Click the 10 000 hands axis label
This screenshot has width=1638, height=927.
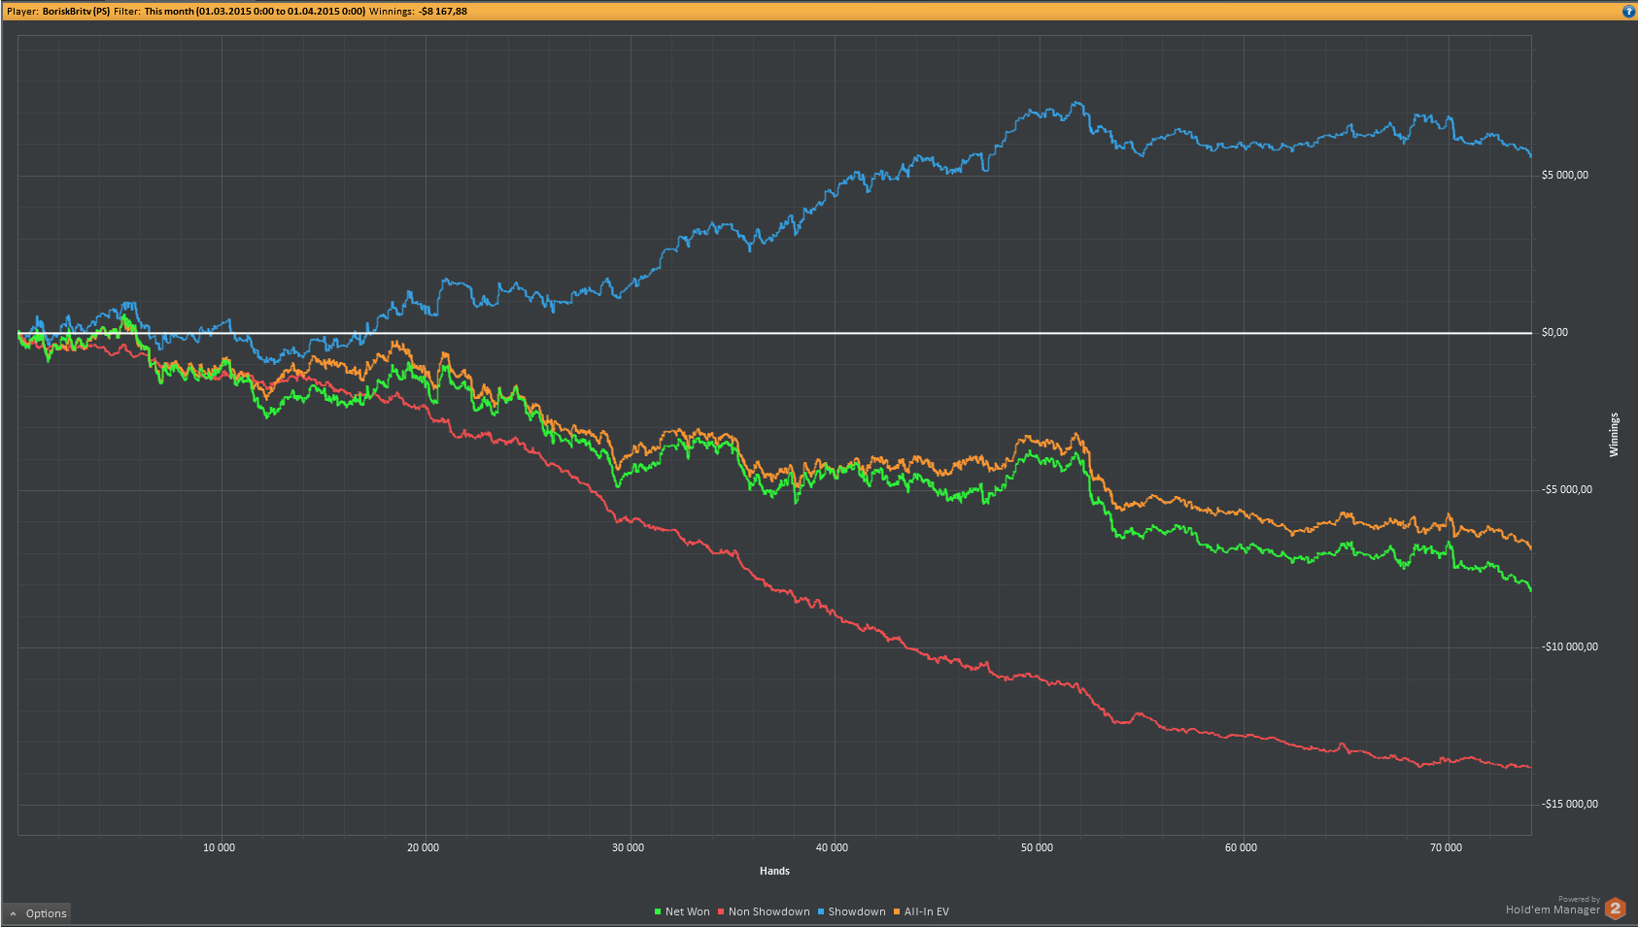(219, 848)
